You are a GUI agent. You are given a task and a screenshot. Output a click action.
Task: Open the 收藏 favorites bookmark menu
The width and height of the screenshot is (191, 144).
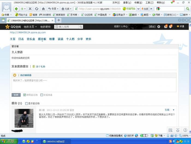point(7,15)
